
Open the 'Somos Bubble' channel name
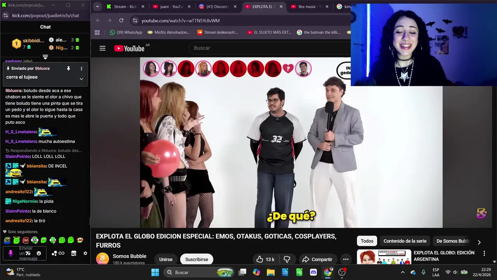click(129, 256)
